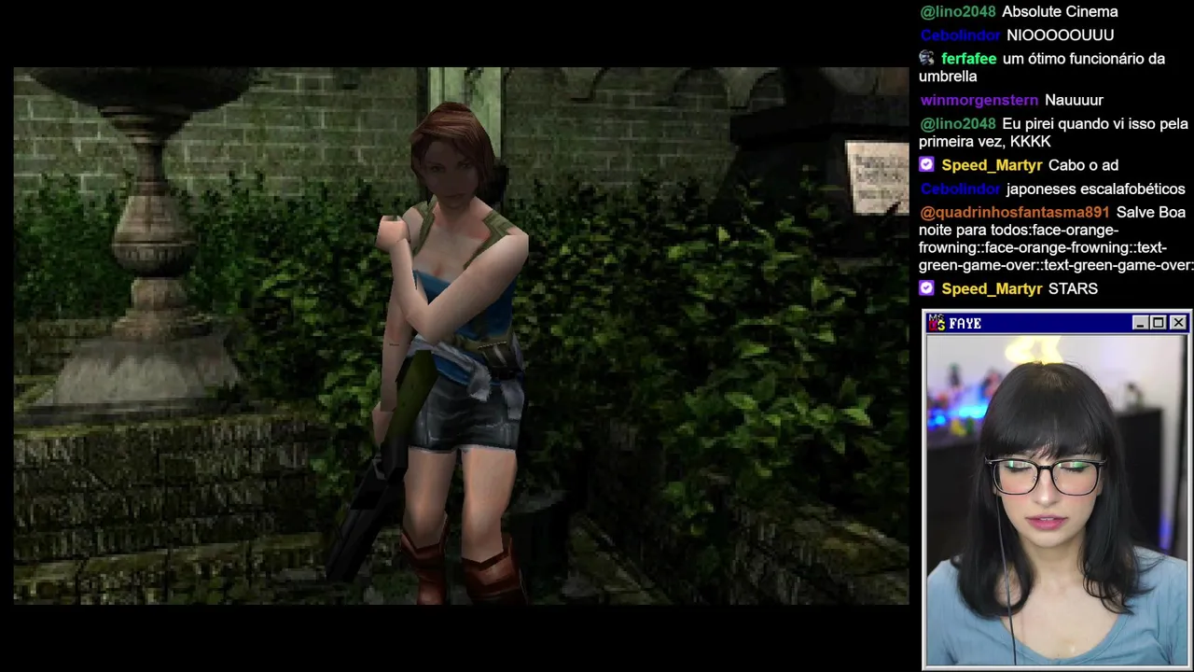
Task: Click the badge icon beside ferfafee
Action: click(926, 58)
